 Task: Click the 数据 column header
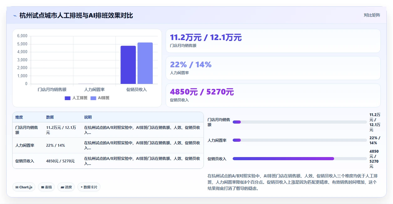tap(50, 117)
